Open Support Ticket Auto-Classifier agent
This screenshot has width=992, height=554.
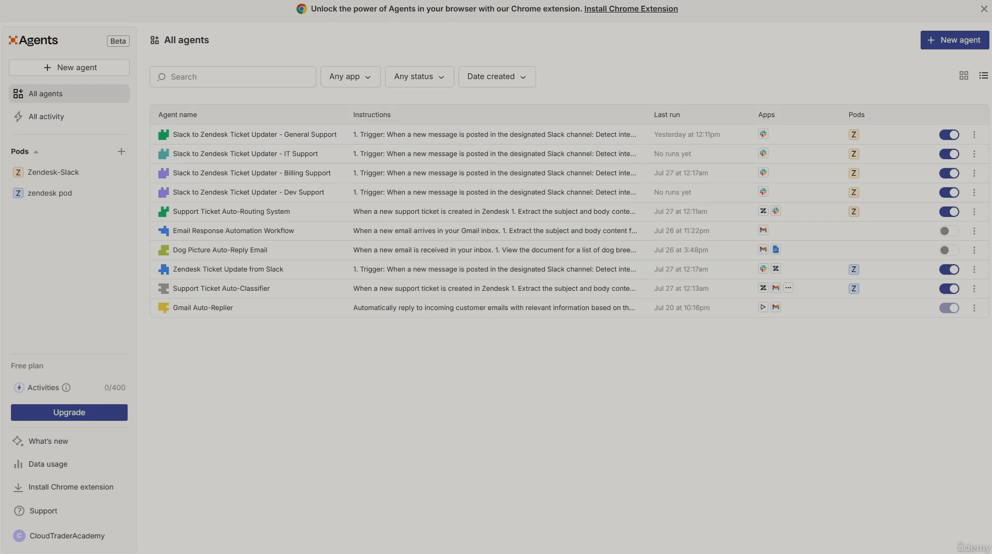221,289
